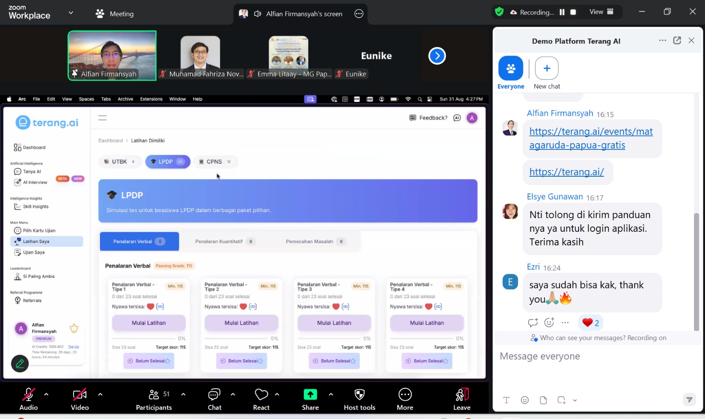Pause the recording
This screenshot has height=419, width=705.
tap(562, 12)
